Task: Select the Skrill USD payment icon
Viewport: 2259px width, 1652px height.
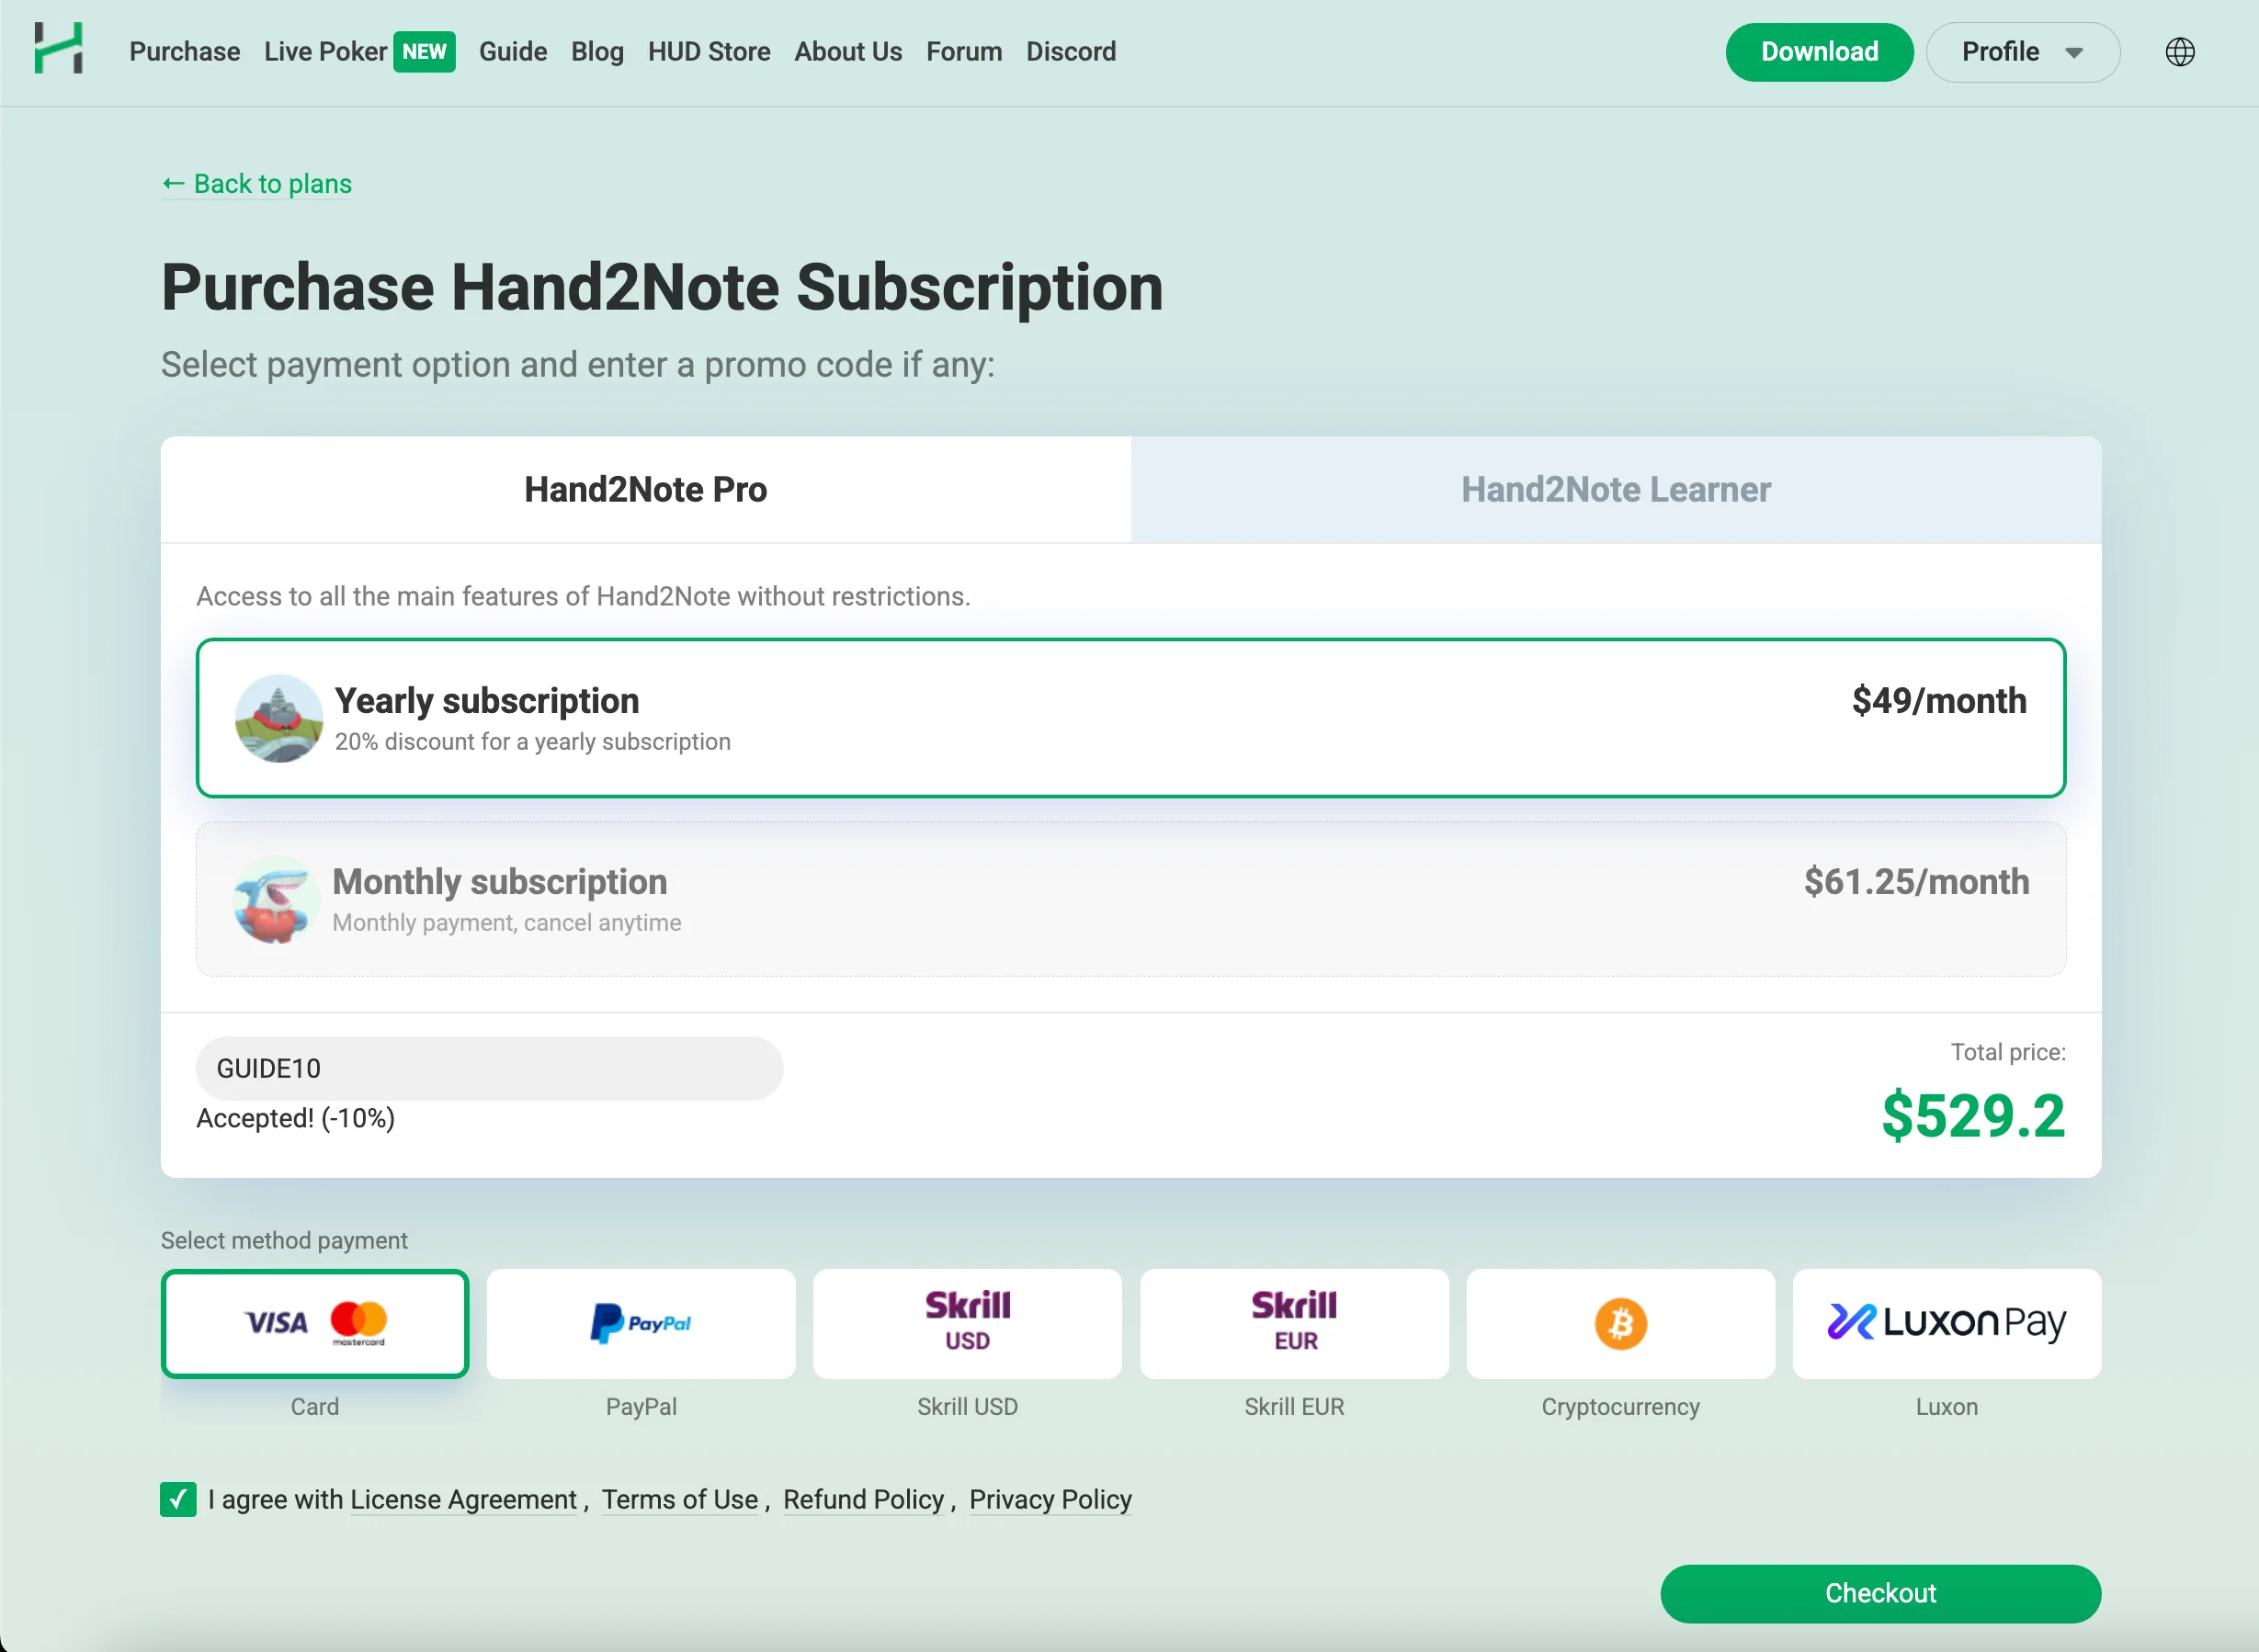Action: [x=967, y=1323]
